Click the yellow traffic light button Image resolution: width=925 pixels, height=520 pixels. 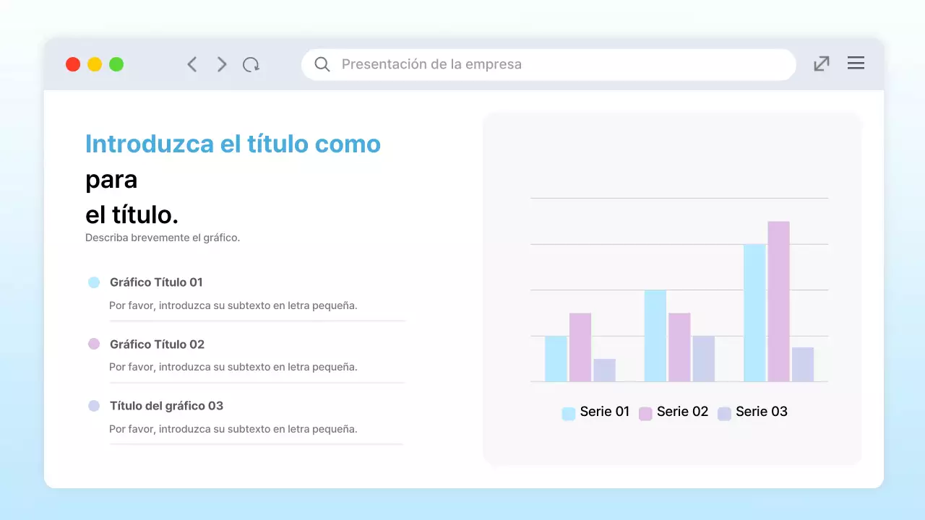pyautogui.click(x=94, y=64)
